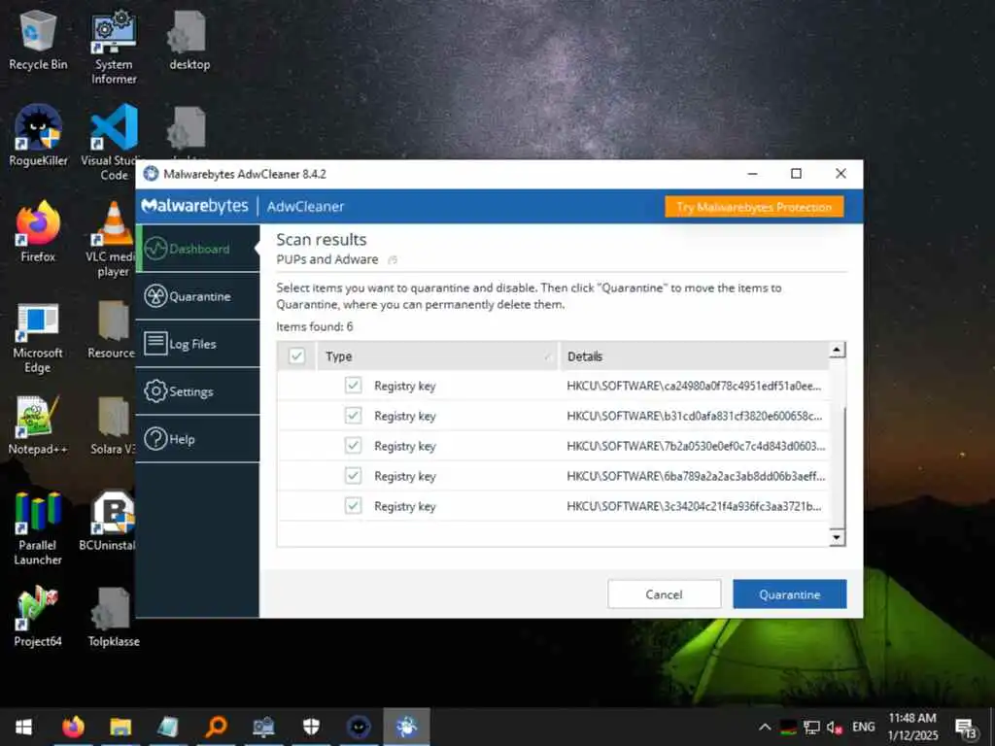Screen dimensions: 995x746
Task: Select HKCU\SOFTWARE\ca24980a0f78c details text
Action: click(x=694, y=386)
